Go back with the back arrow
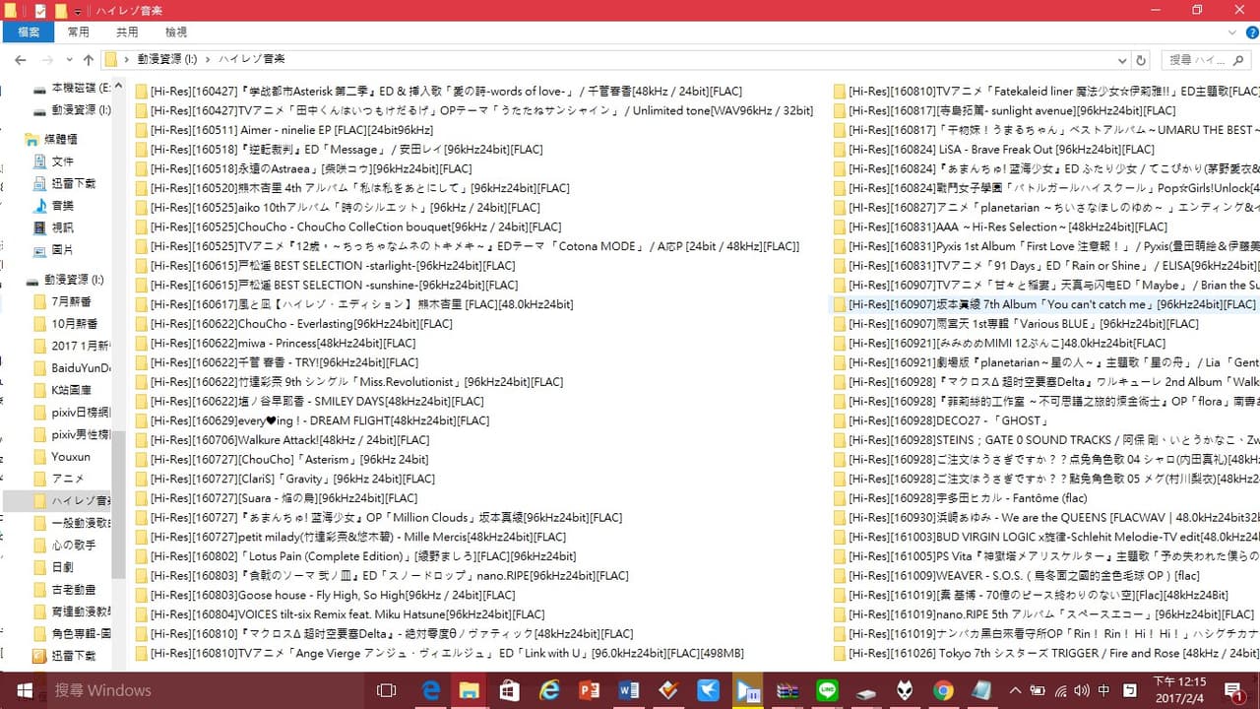This screenshot has height=709, width=1260. 21,60
